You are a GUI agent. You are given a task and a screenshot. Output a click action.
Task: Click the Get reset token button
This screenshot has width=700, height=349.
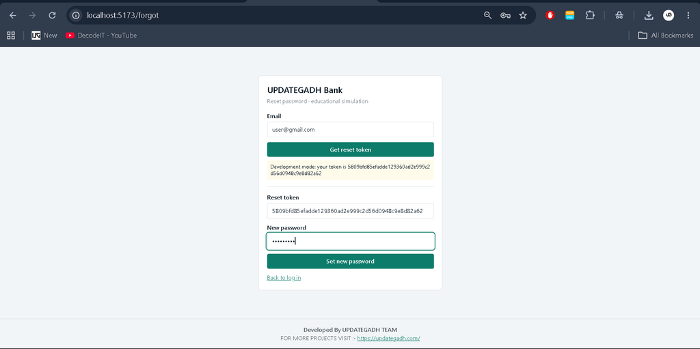(351, 150)
